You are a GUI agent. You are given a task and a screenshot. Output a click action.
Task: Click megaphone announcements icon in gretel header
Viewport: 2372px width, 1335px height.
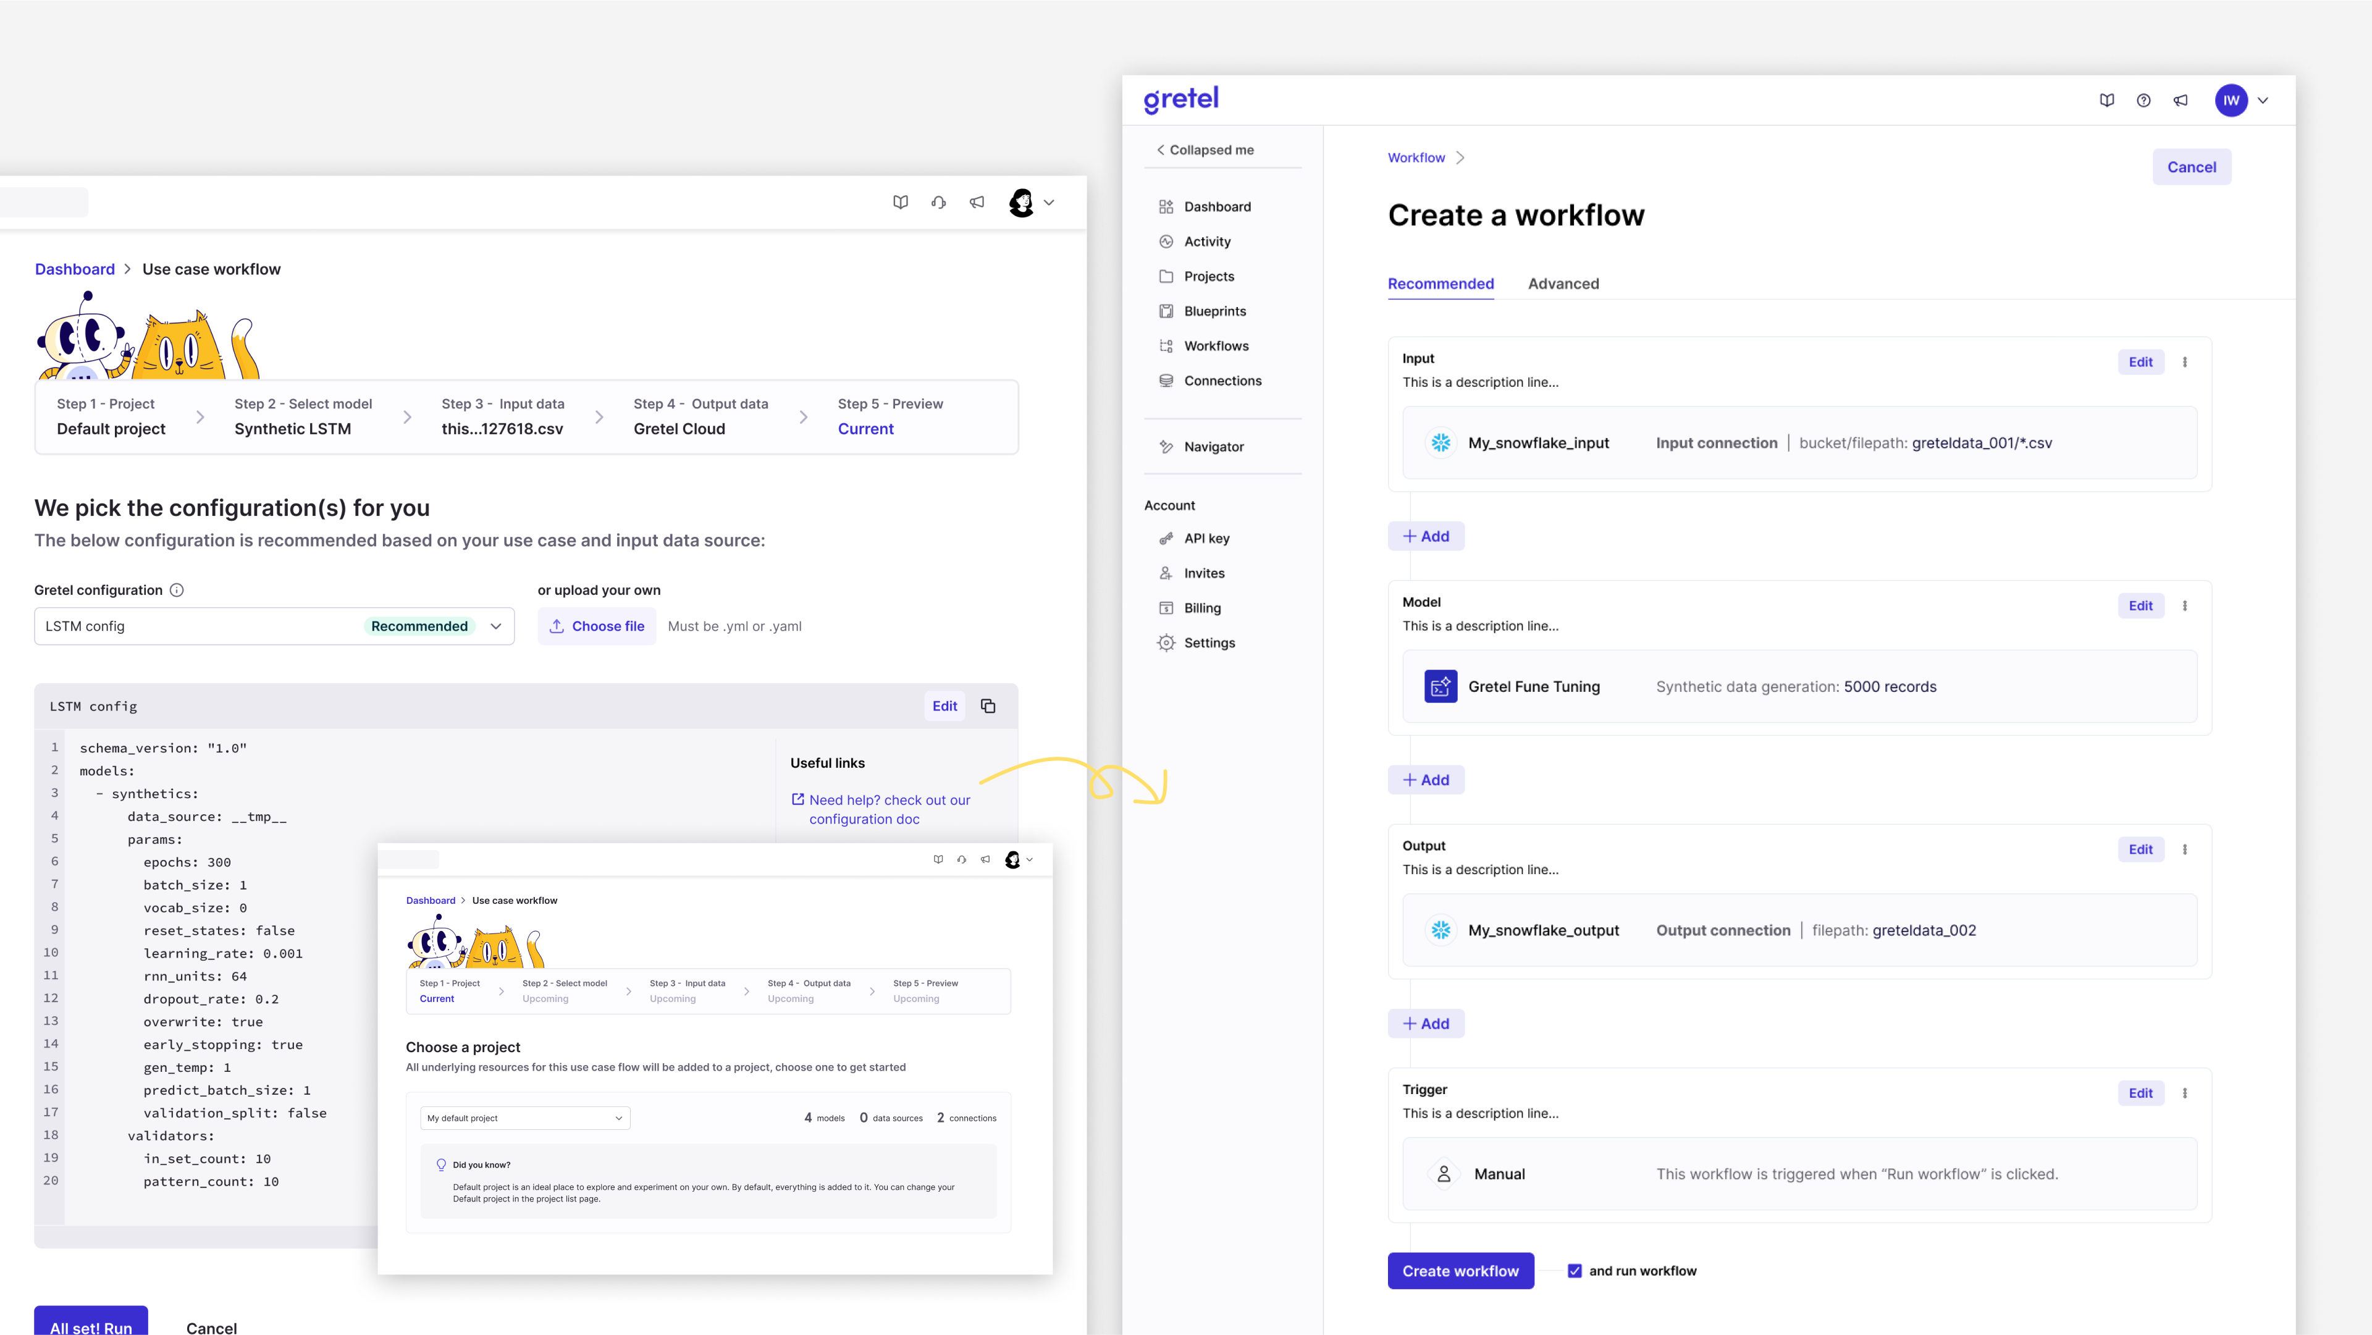tap(2181, 100)
